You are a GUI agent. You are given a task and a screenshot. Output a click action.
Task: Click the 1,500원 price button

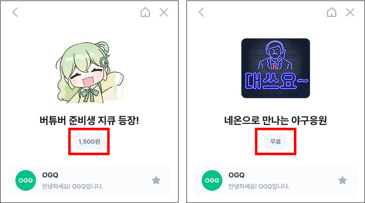tap(89, 142)
